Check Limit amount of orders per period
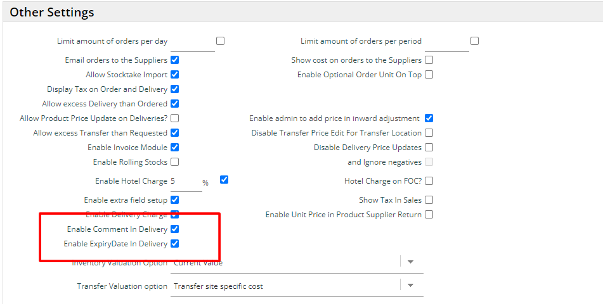 click(x=474, y=41)
